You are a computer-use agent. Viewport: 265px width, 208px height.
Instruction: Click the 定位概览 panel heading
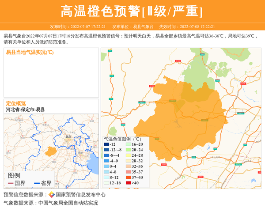16,103
